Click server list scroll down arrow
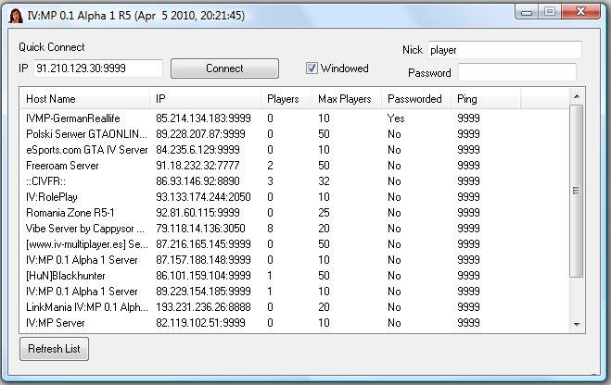 pyautogui.click(x=577, y=324)
